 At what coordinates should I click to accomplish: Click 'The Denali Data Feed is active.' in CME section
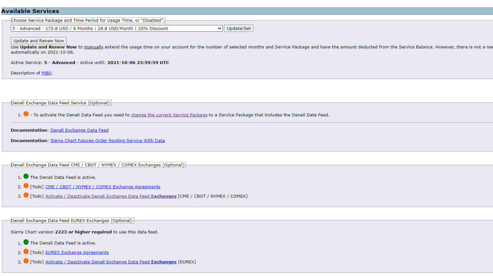click(x=63, y=178)
